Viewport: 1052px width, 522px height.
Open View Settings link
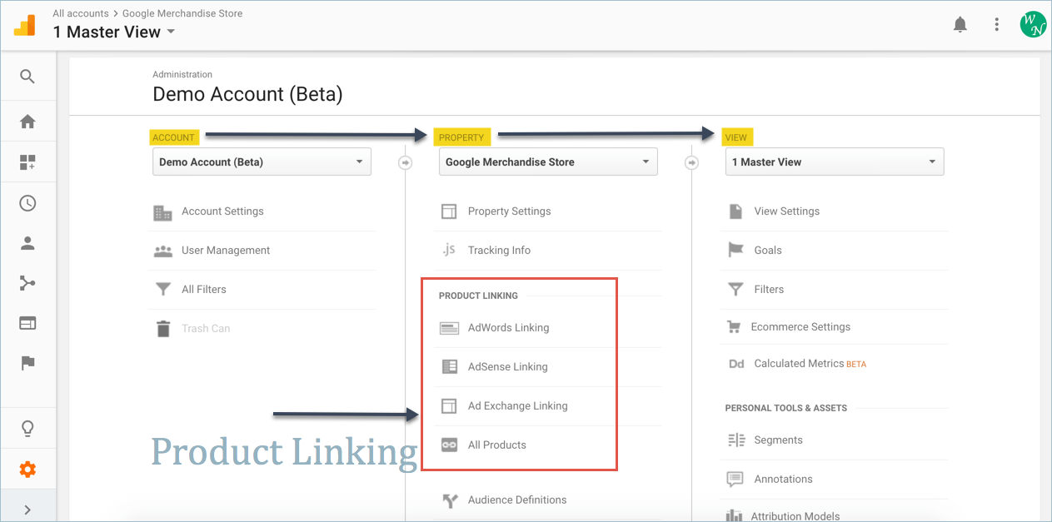pyautogui.click(x=787, y=211)
